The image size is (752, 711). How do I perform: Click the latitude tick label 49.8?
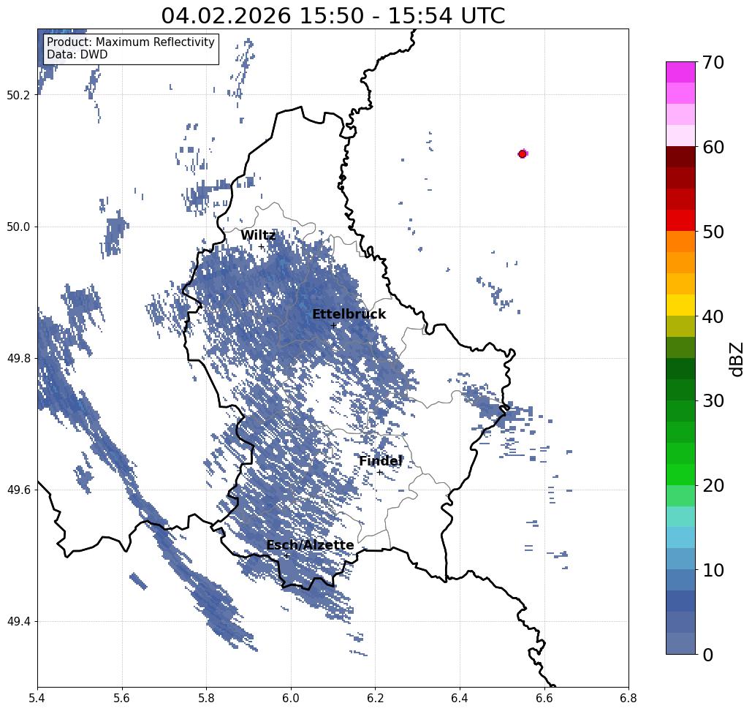pos(18,358)
